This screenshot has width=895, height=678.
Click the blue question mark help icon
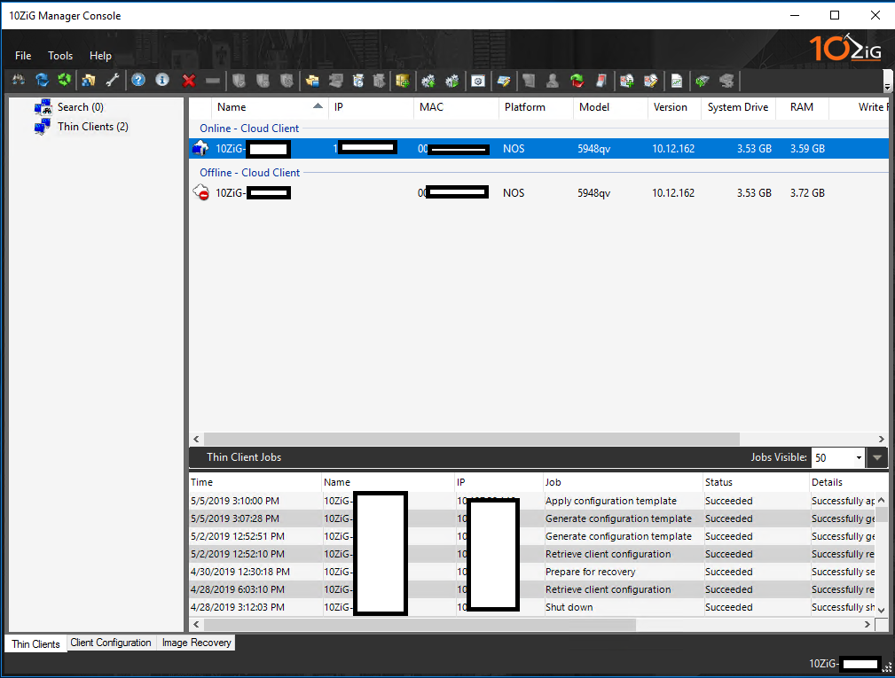(138, 81)
